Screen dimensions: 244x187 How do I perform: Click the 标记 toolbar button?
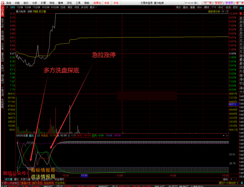[221, 7]
